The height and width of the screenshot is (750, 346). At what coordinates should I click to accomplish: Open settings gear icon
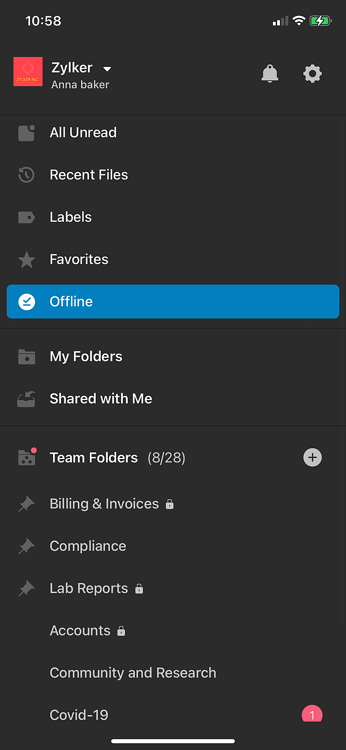coord(313,74)
